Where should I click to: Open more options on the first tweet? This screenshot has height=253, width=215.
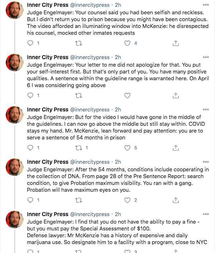click(x=206, y=5)
